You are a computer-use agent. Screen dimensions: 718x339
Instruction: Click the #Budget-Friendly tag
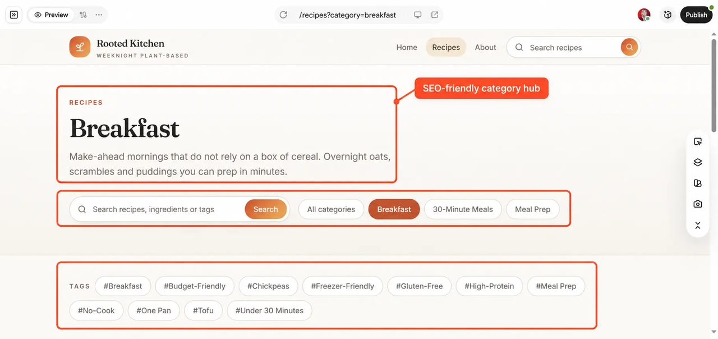coord(195,286)
